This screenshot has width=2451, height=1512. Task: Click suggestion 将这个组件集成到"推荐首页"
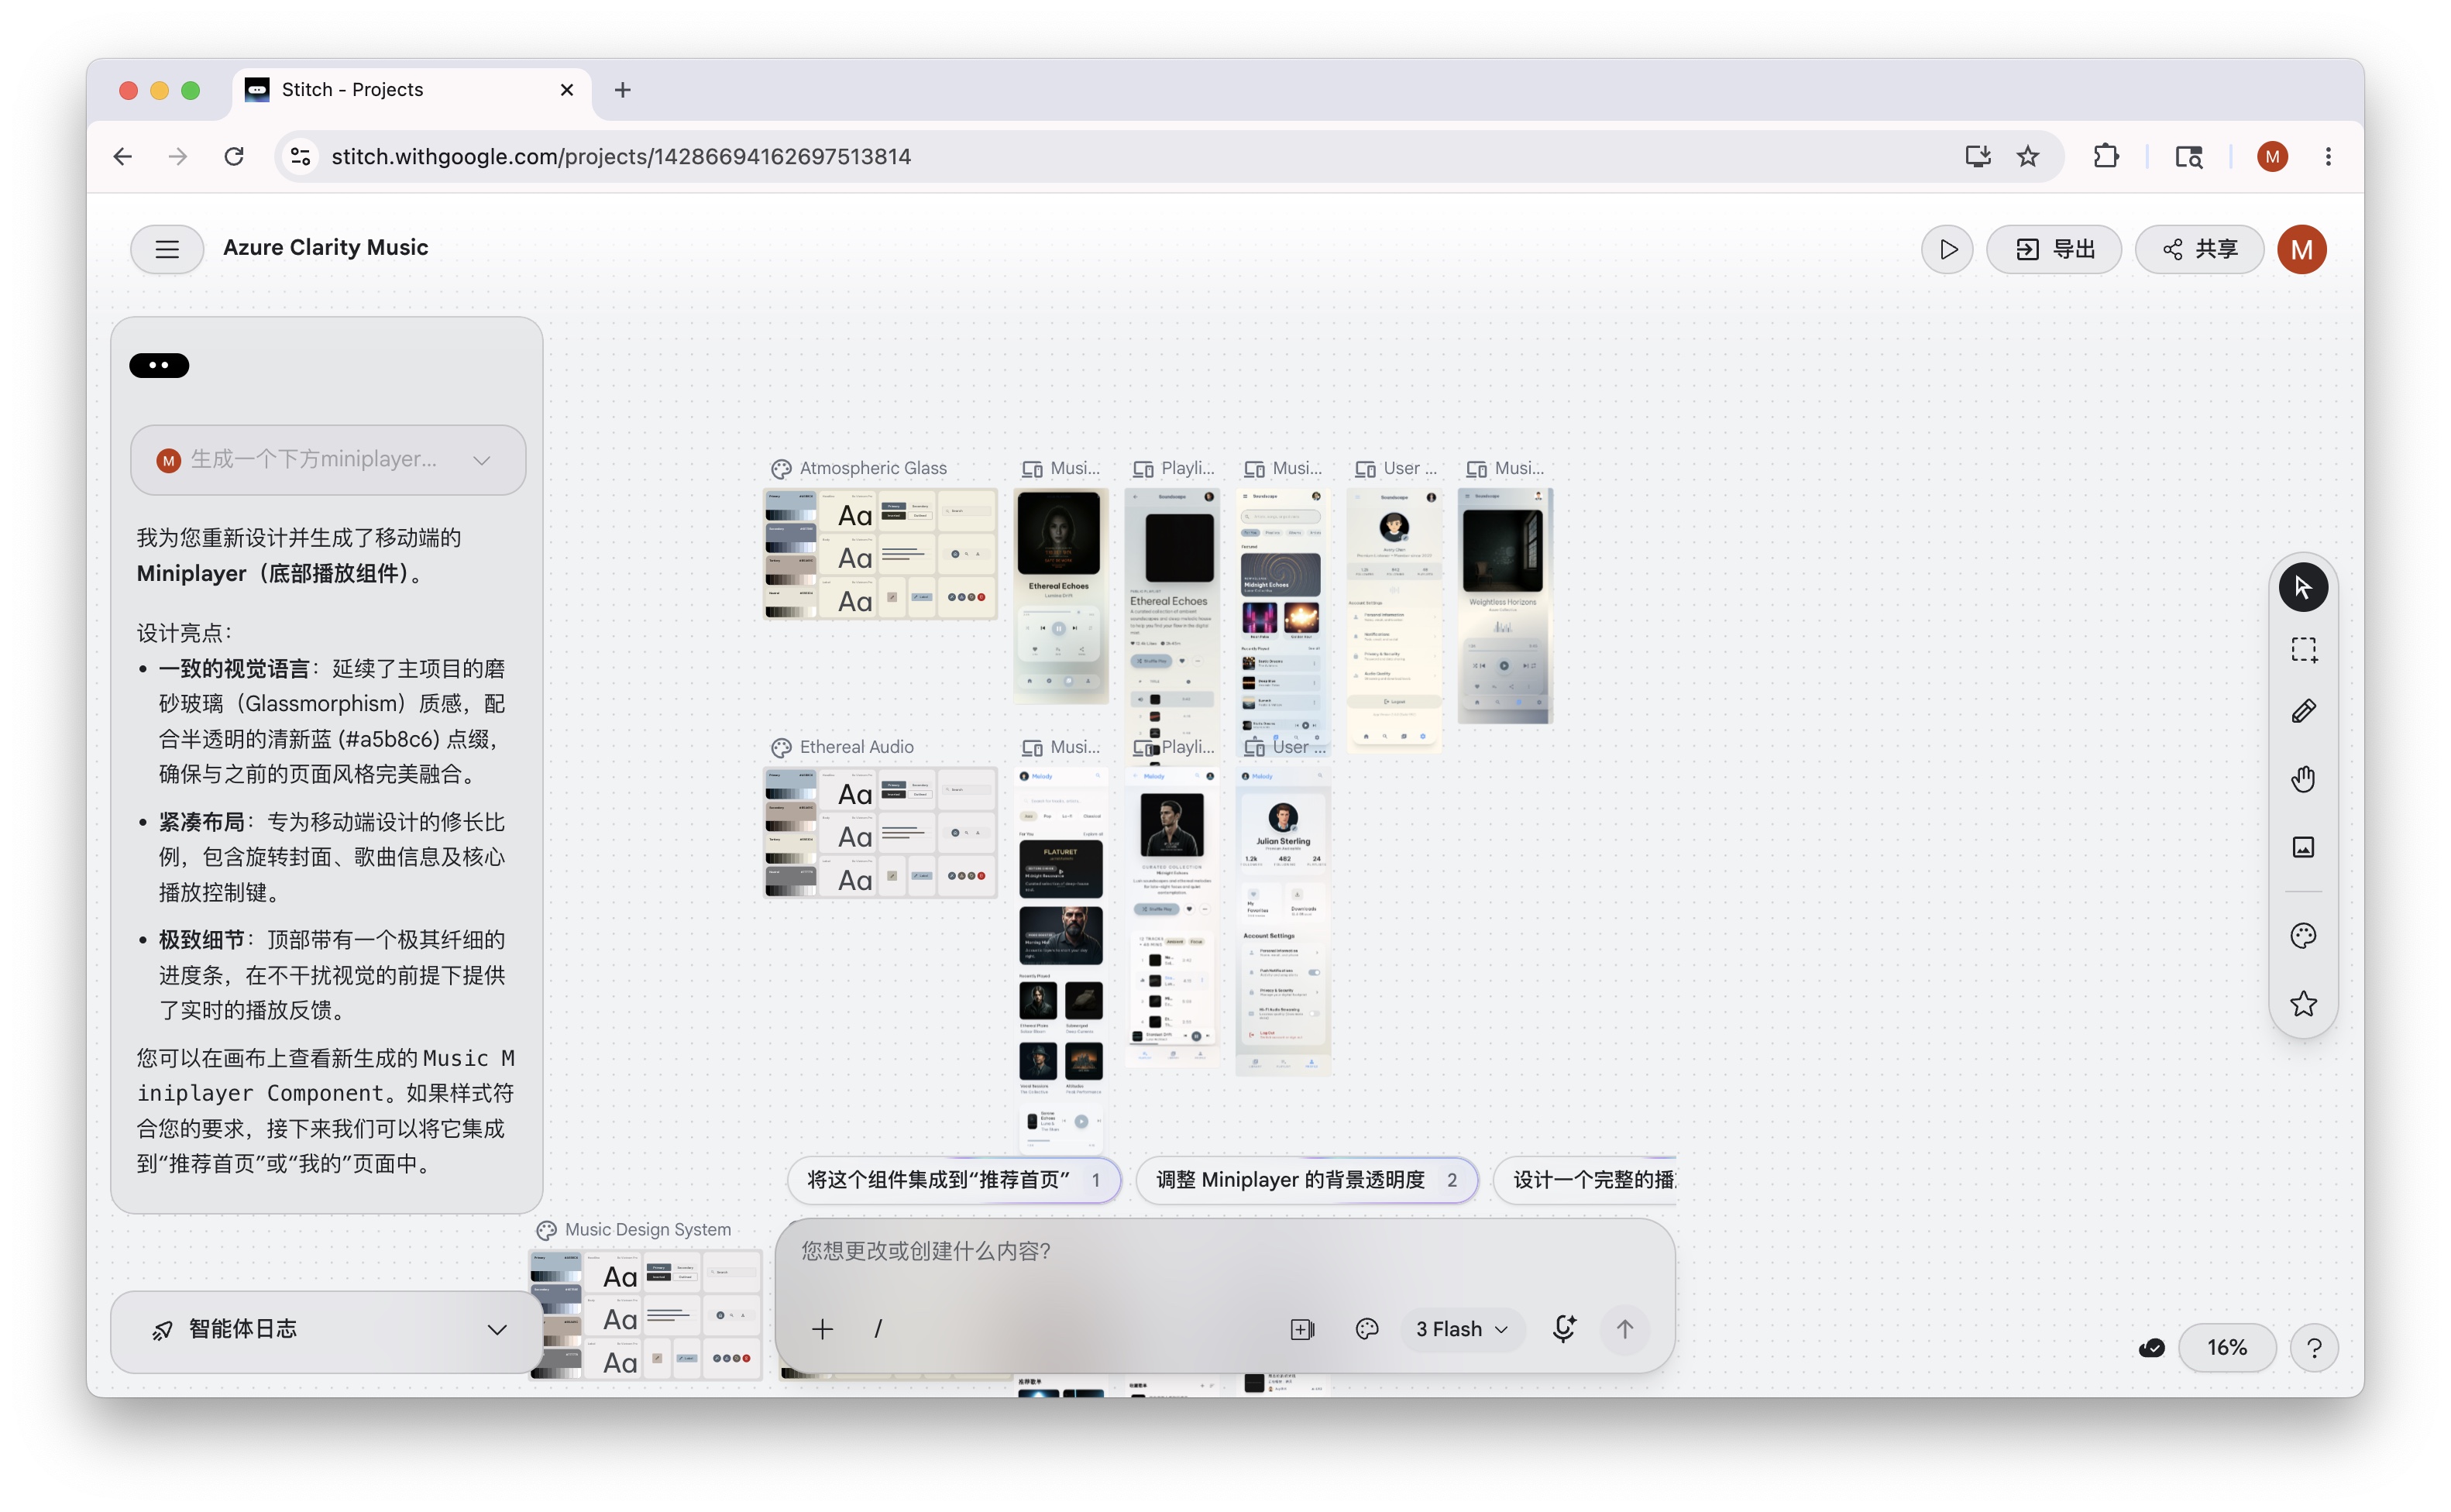pyautogui.click(x=954, y=1179)
